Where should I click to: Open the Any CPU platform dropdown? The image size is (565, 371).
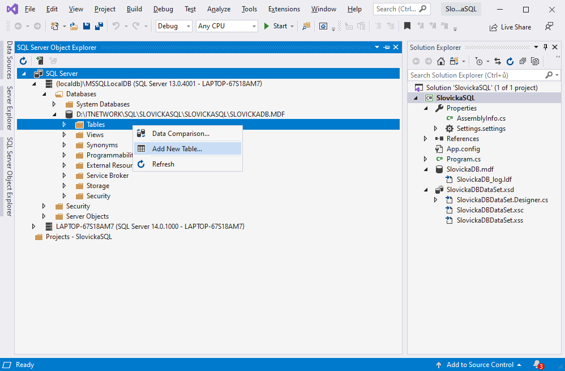[226, 25]
